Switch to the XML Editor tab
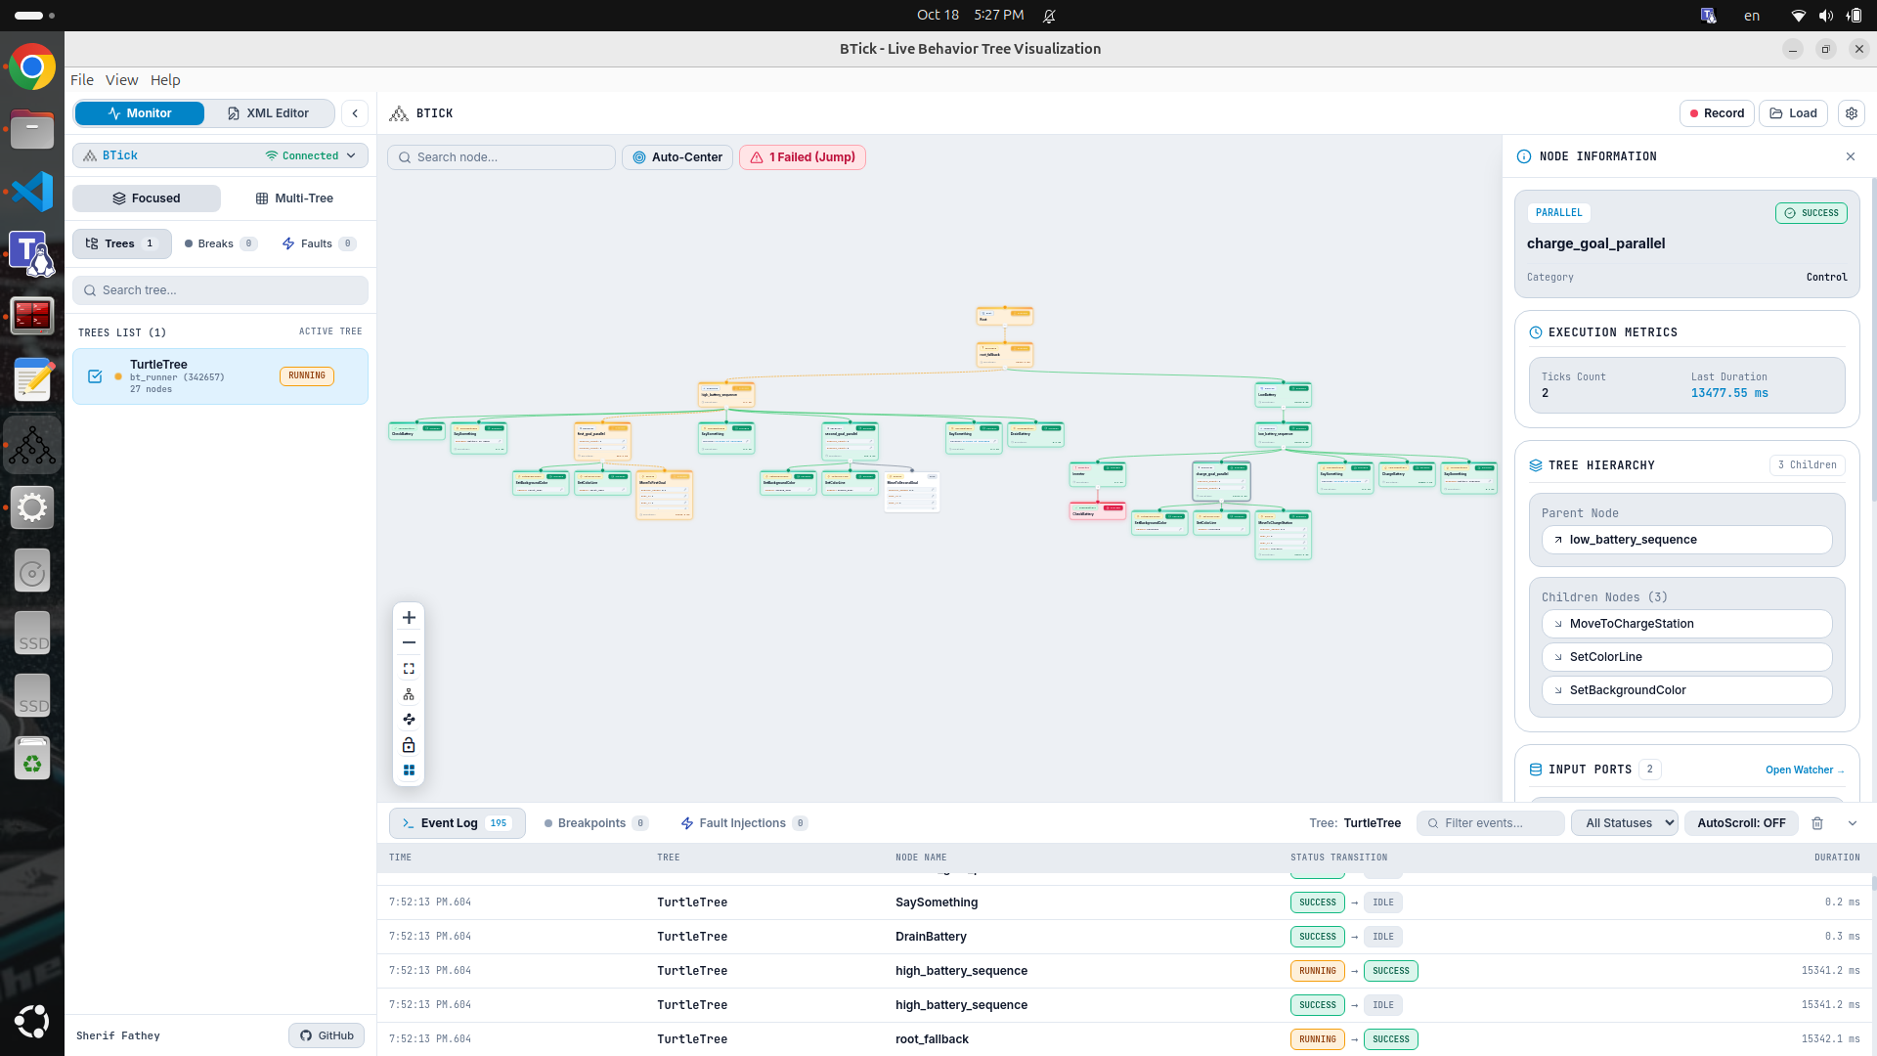This screenshot has height=1056, width=1877. click(x=269, y=113)
